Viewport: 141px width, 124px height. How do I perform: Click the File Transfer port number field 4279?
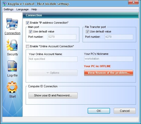[119, 37]
